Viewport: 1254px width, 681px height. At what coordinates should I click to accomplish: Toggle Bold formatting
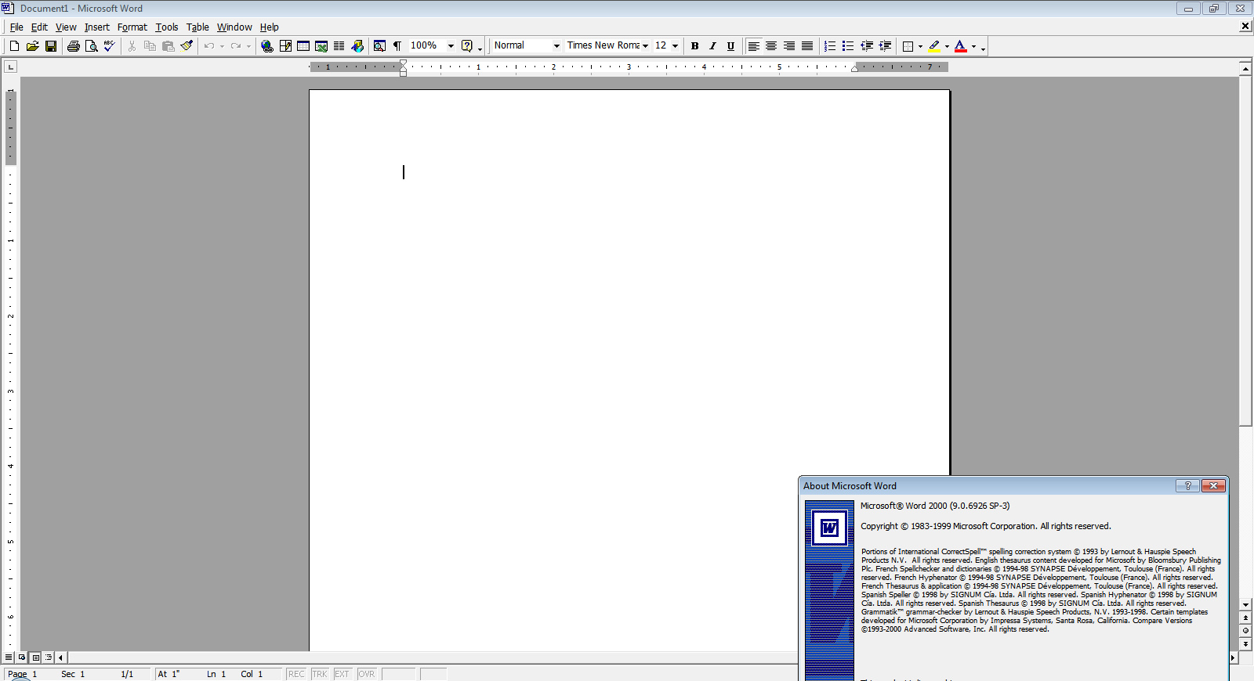(x=694, y=46)
